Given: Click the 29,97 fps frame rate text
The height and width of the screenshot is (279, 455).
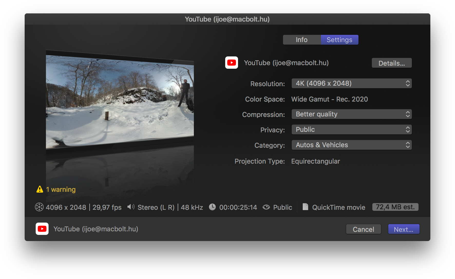Looking at the screenshot, I should tap(107, 207).
